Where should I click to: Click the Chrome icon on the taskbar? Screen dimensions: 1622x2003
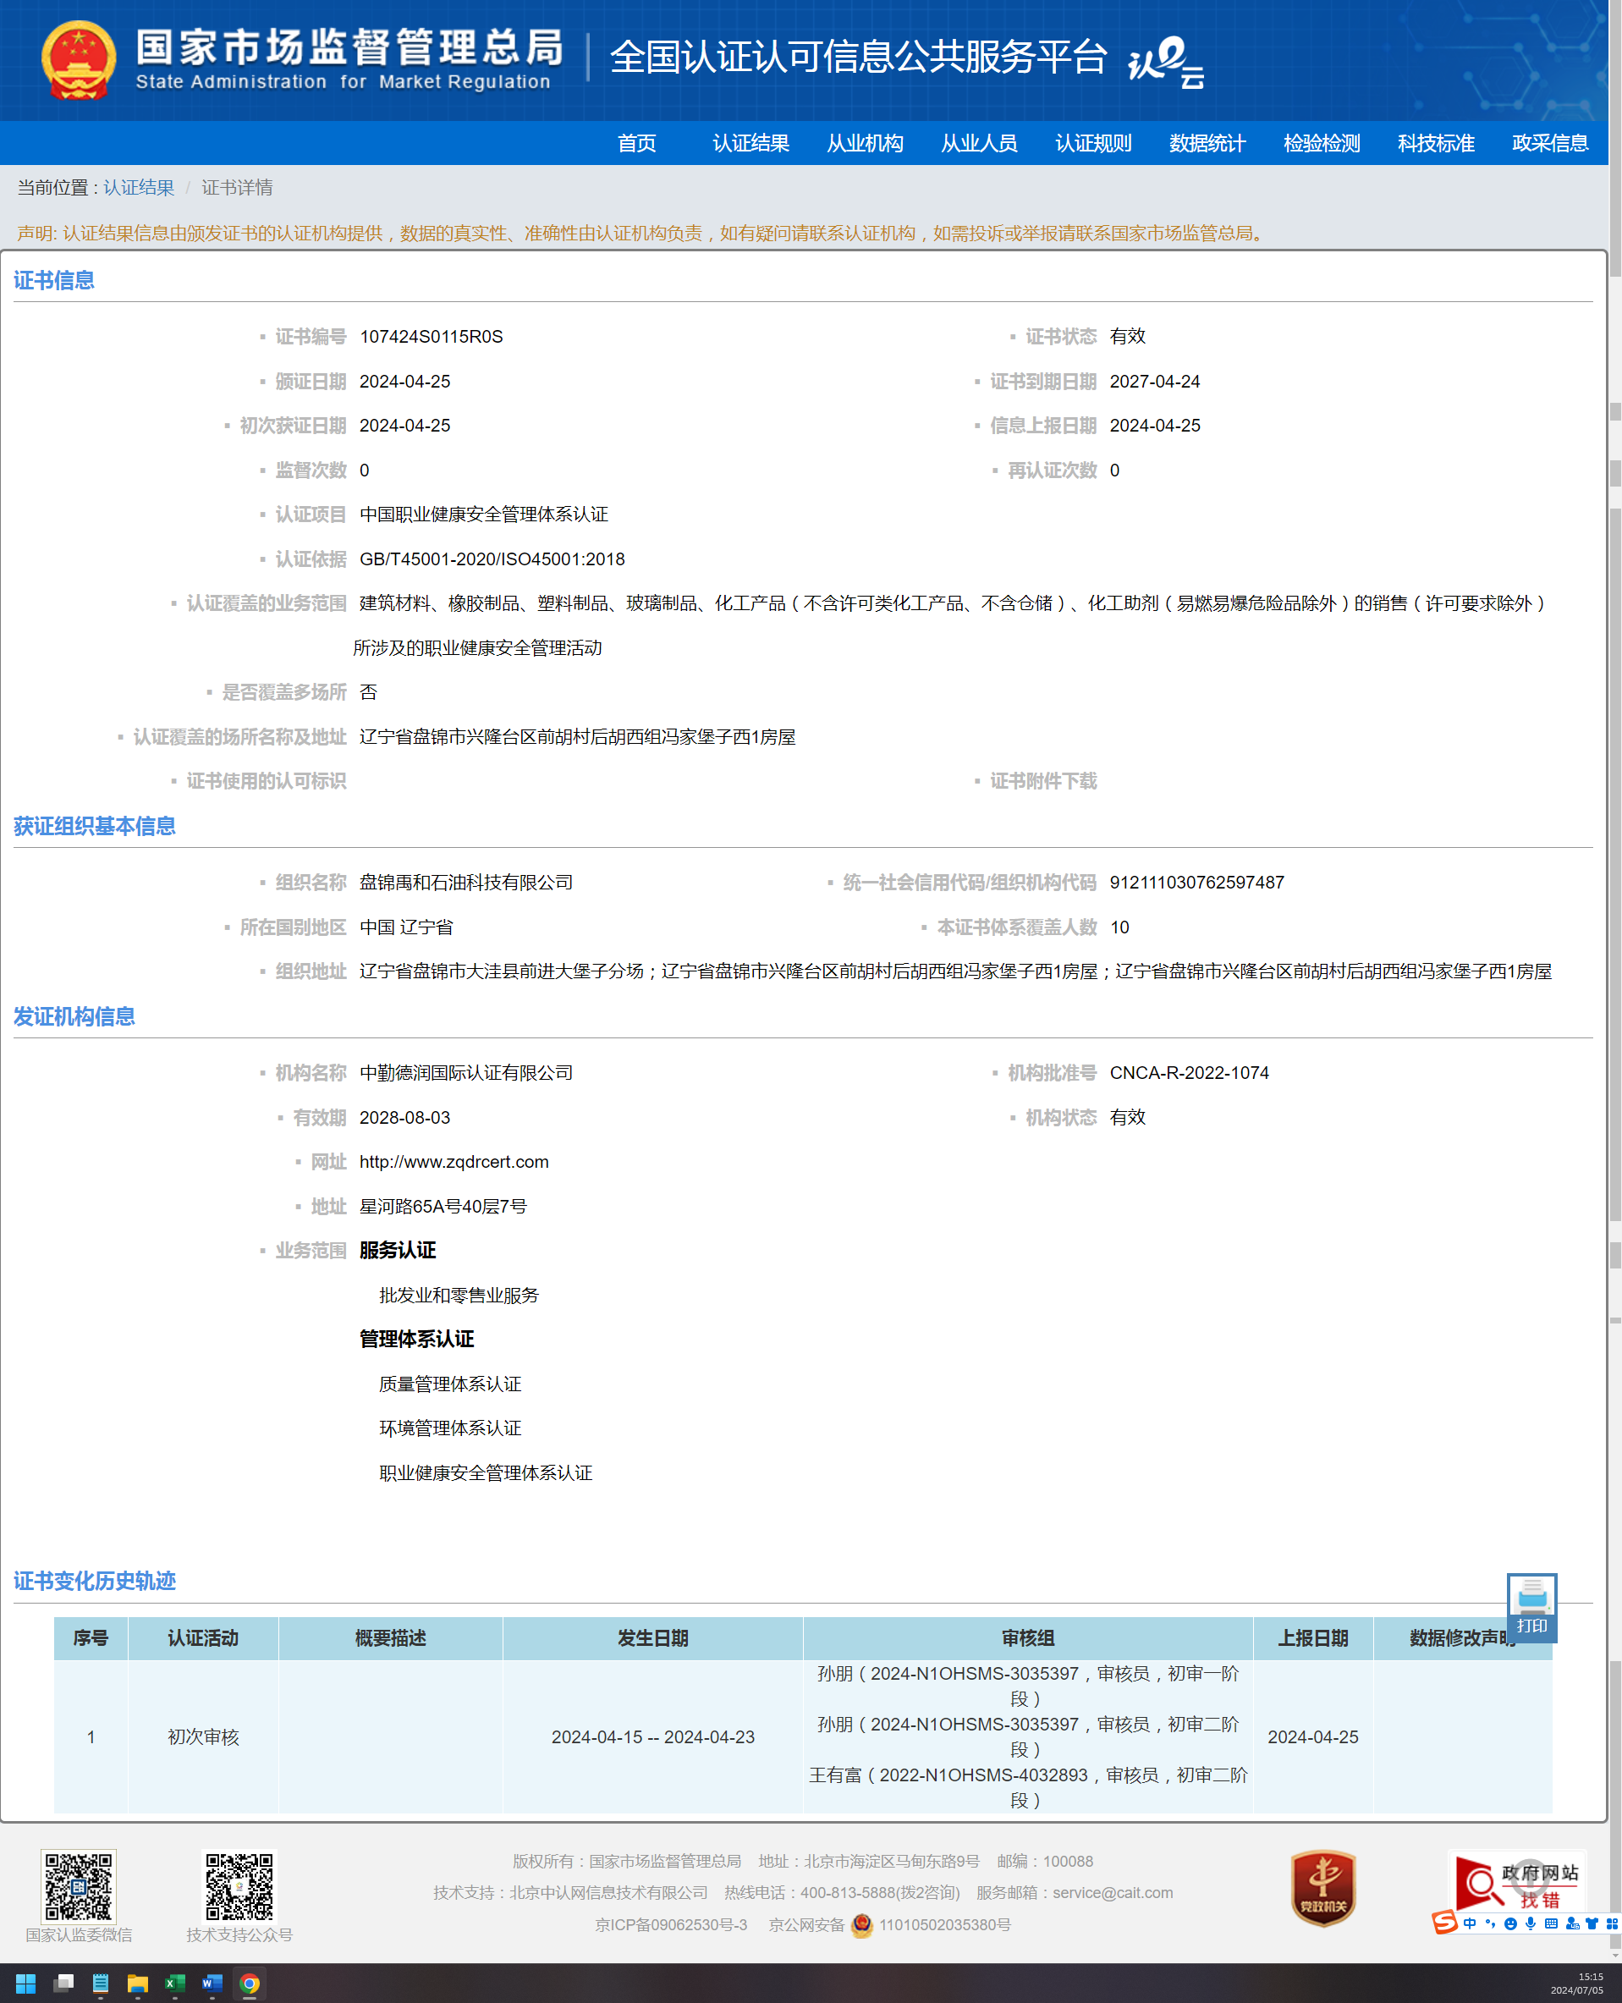[x=250, y=1983]
